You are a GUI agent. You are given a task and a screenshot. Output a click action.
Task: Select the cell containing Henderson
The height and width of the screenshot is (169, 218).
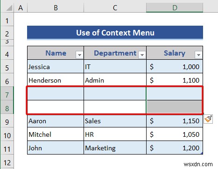(x=56, y=80)
